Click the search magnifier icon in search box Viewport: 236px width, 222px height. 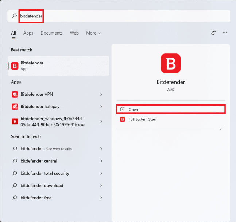[15, 16]
